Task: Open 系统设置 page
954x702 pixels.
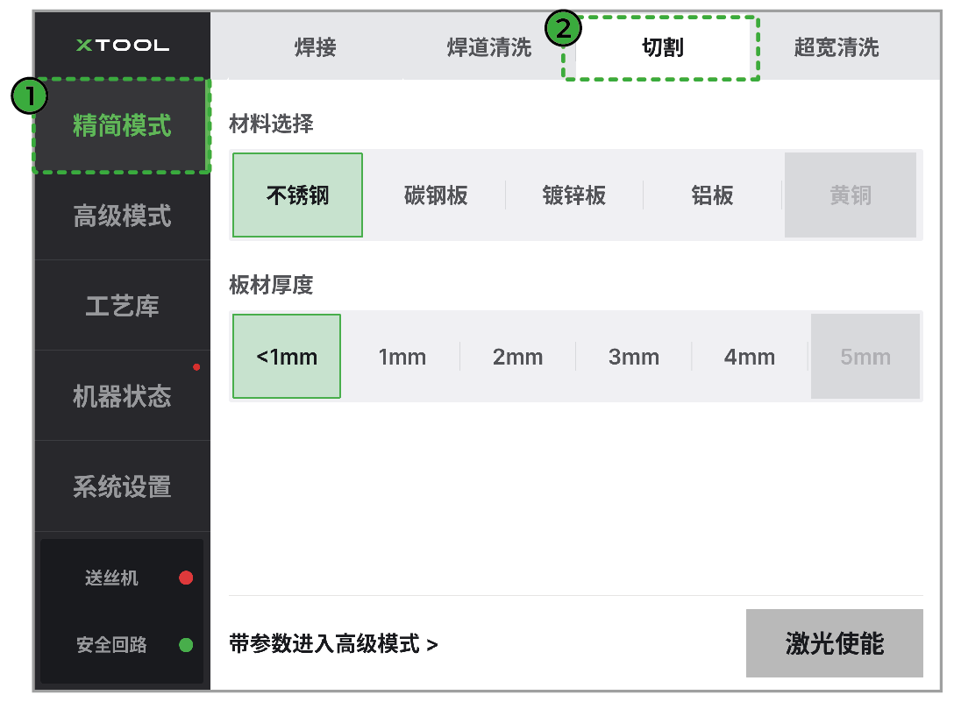Action: [x=122, y=486]
